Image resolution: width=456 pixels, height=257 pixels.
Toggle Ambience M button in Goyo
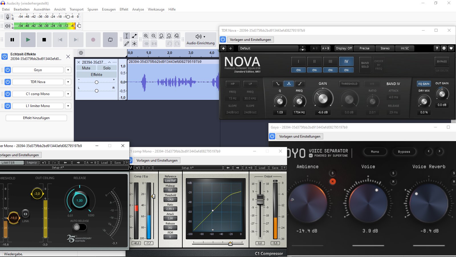click(332, 182)
